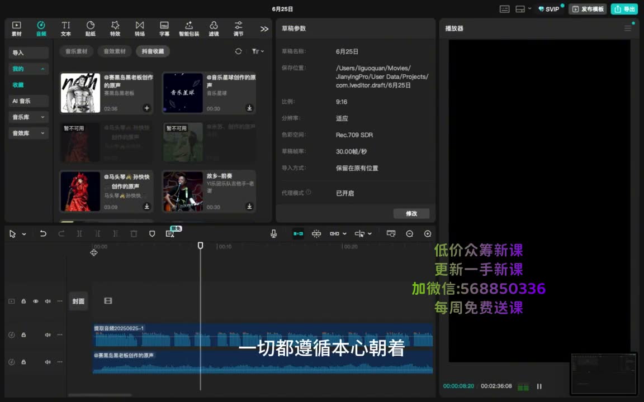Redo the last undone edit
The width and height of the screenshot is (644, 402).
pyautogui.click(x=61, y=233)
